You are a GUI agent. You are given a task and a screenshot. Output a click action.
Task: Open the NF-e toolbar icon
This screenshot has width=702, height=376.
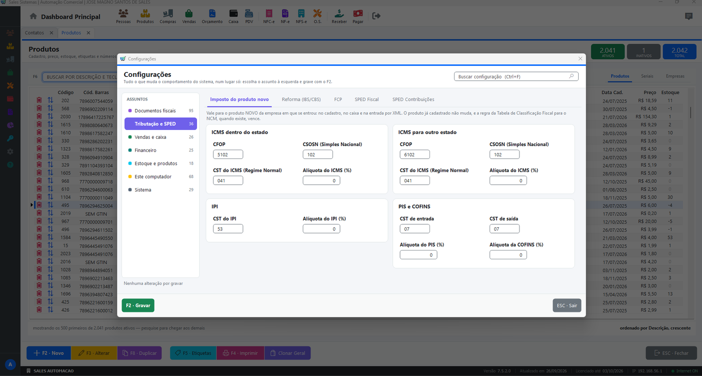pos(285,16)
